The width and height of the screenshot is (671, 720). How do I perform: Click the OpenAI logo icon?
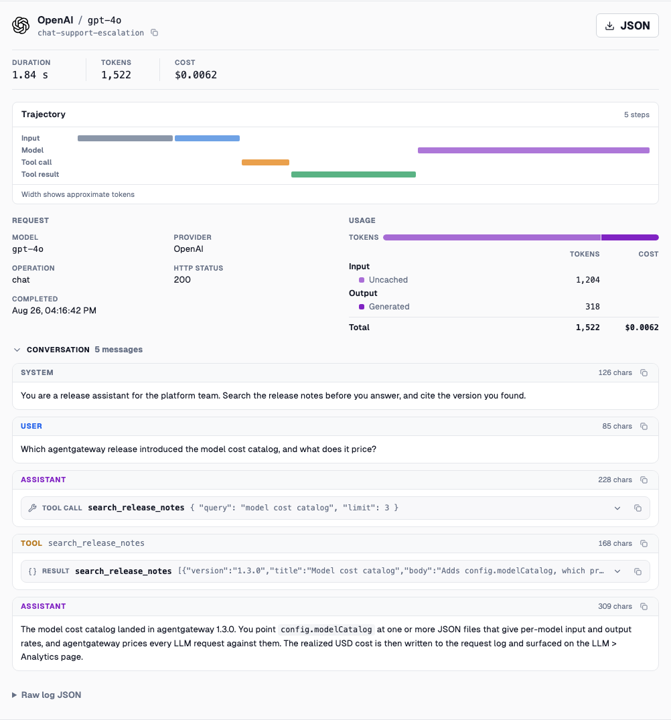pyautogui.click(x=21, y=25)
